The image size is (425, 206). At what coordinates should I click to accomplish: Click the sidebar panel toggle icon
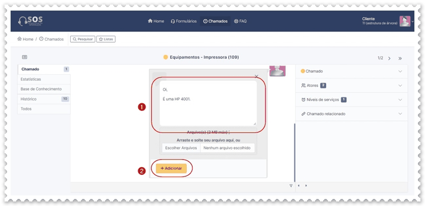pyautogui.click(x=25, y=57)
